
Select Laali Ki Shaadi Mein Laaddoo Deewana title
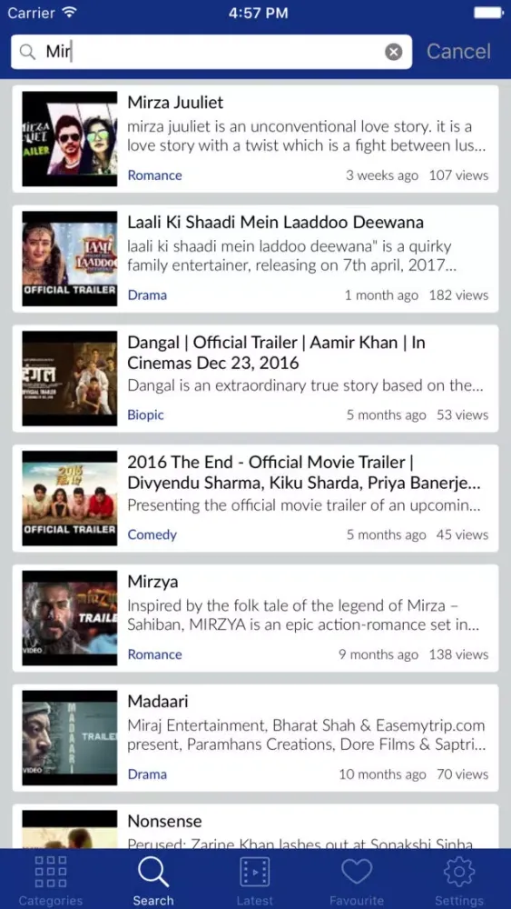[x=275, y=223]
